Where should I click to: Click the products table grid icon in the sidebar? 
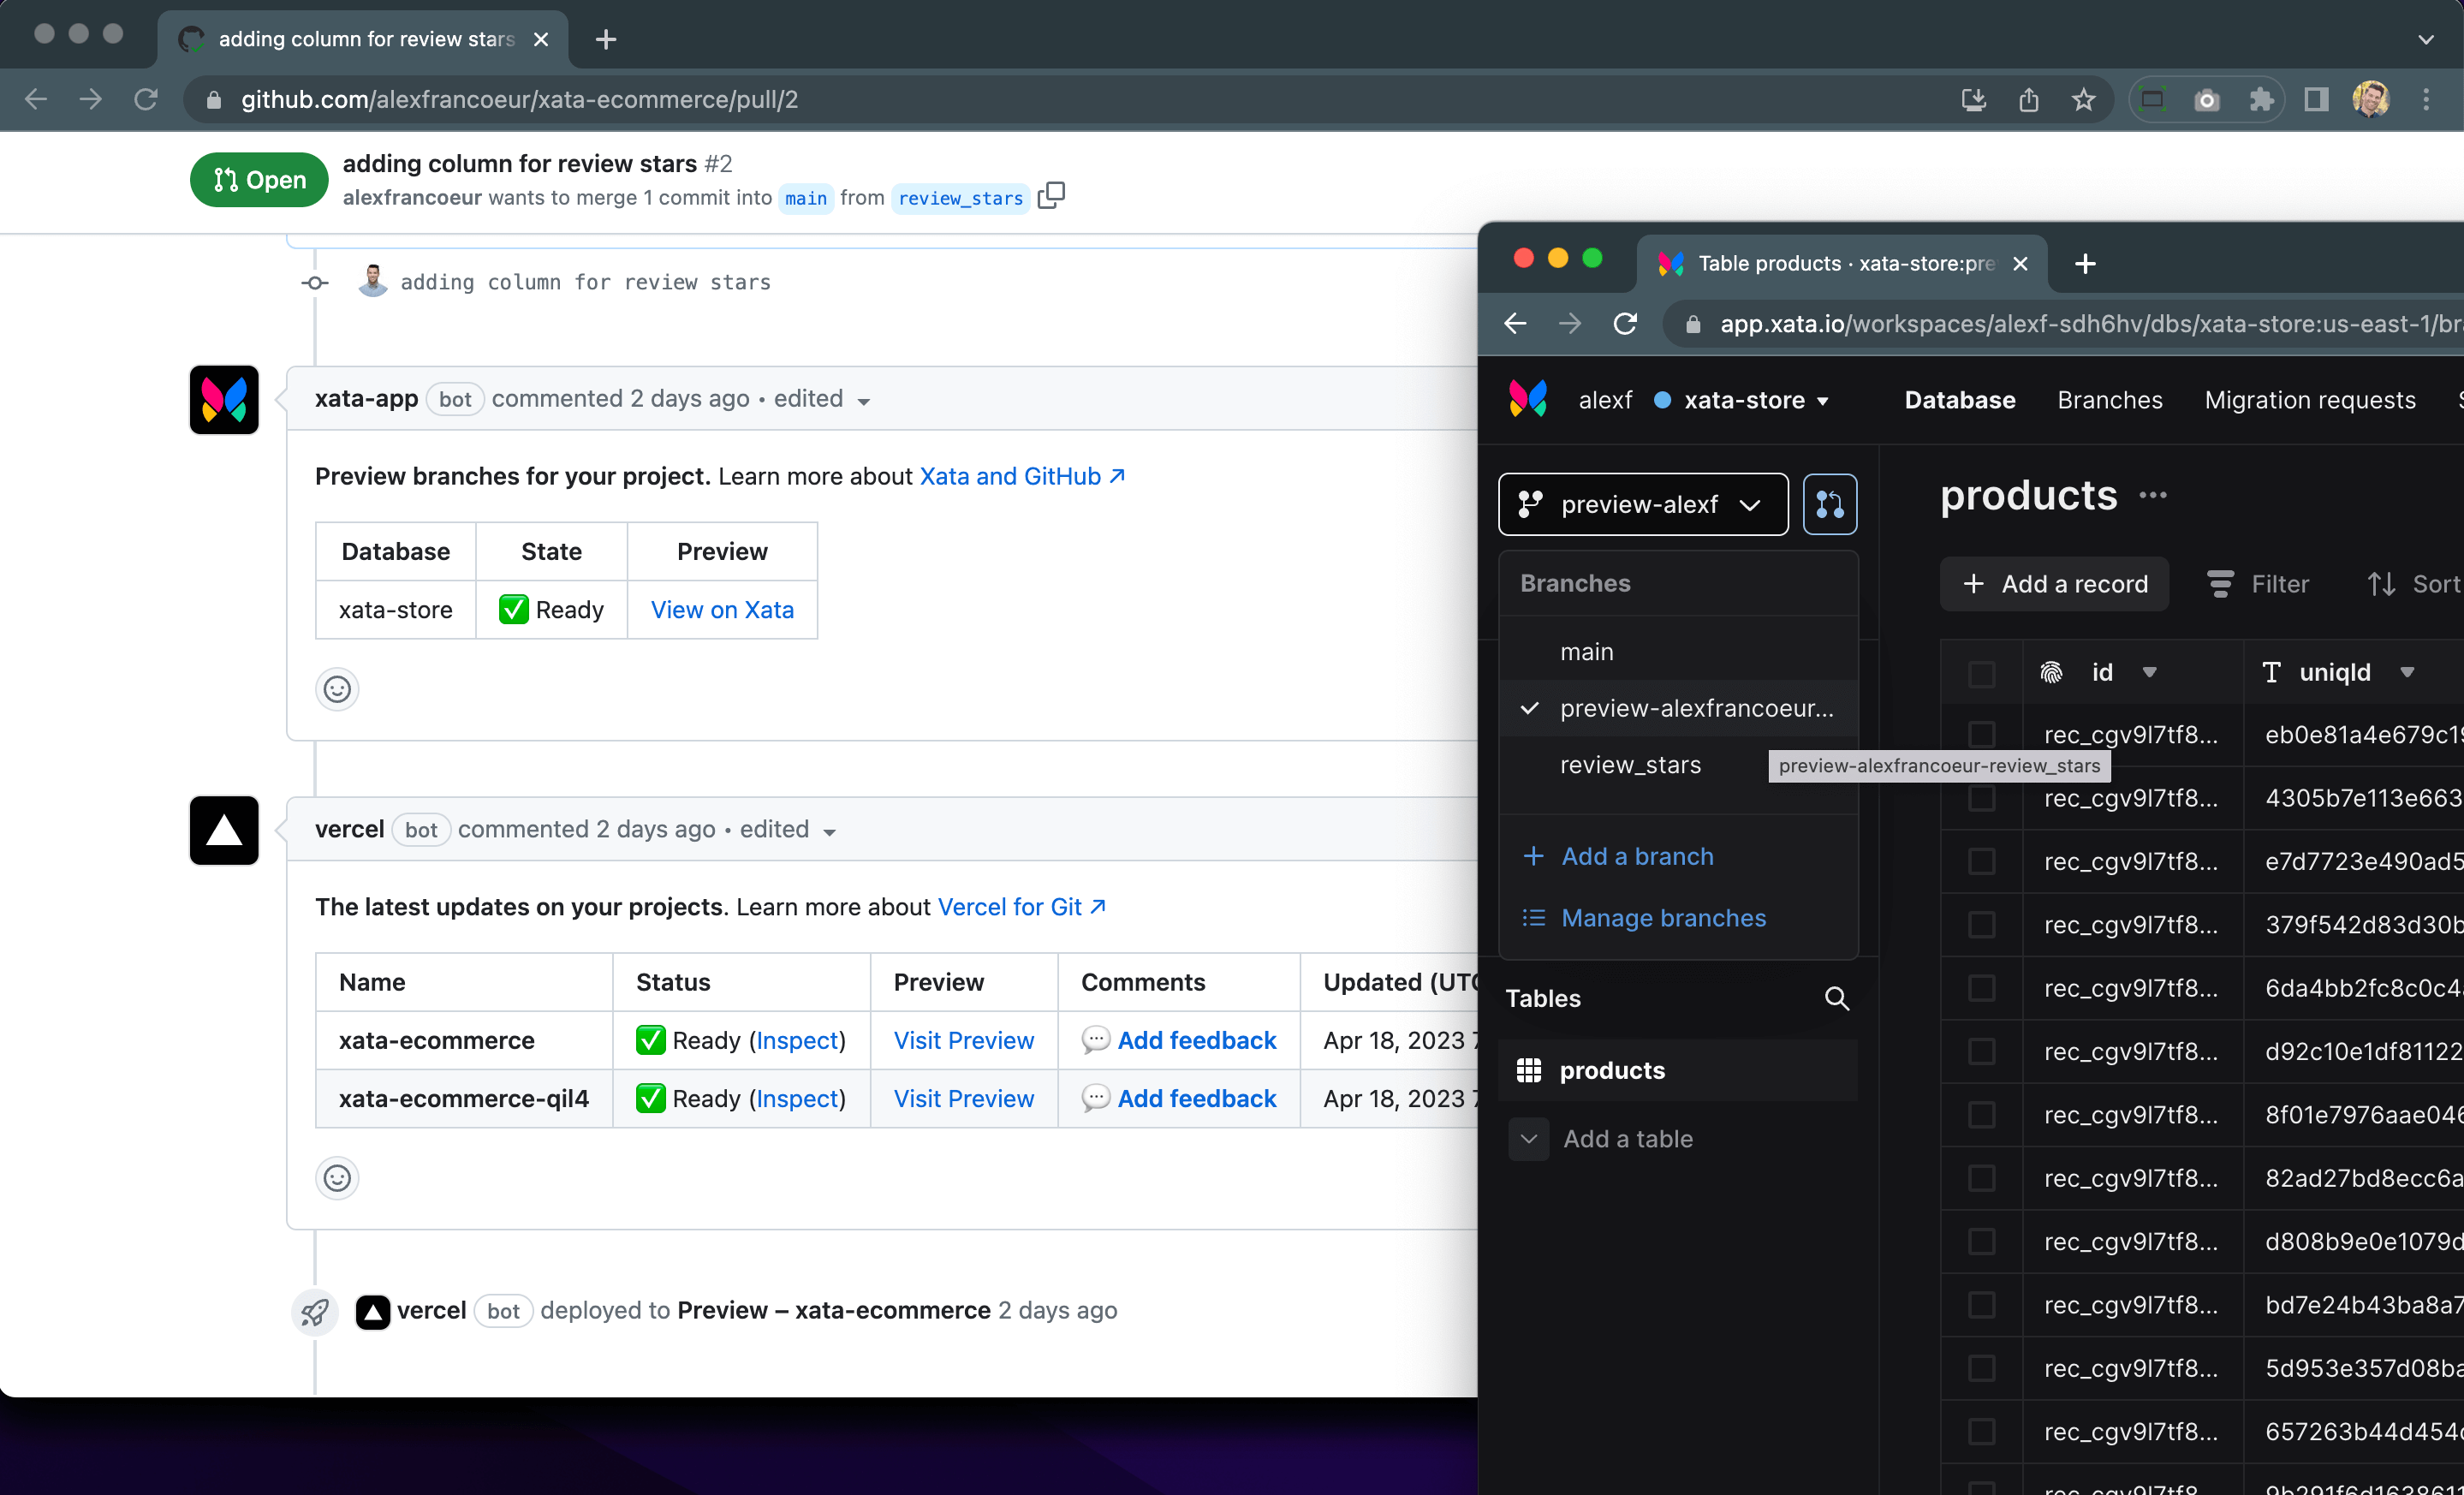1529,1070
